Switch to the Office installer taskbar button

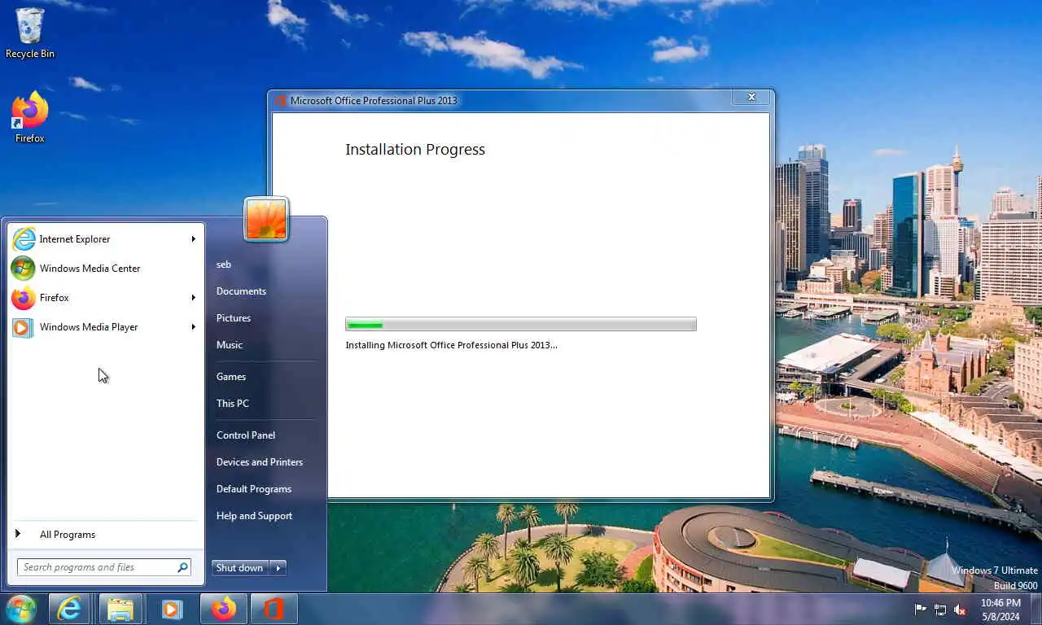[274, 609]
